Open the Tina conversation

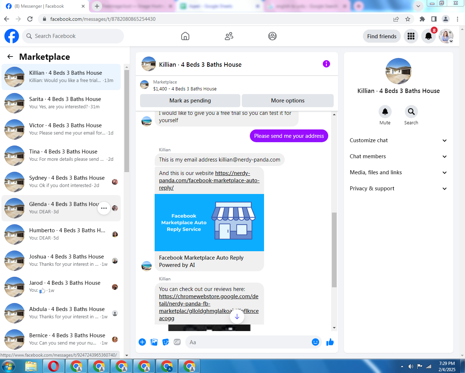coord(61,156)
